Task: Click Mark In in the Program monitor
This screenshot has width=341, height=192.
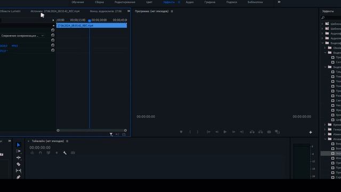Action: pos(190,132)
